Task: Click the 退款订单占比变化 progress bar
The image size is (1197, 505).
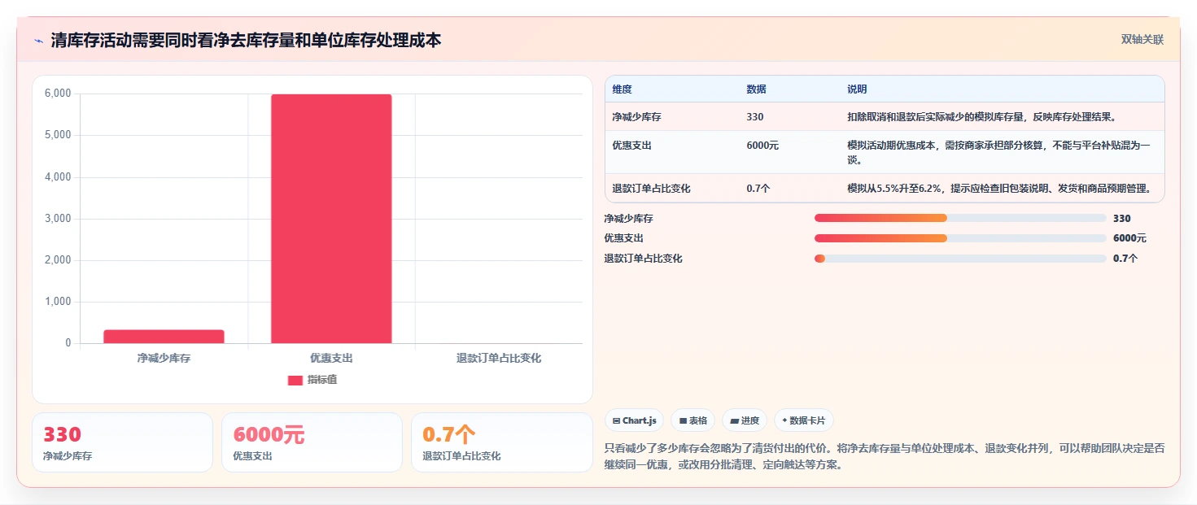Action: (x=960, y=259)
